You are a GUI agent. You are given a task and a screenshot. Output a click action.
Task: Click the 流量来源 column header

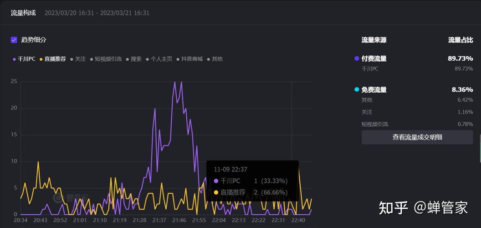pyautogui.click(x=374, y=40)
